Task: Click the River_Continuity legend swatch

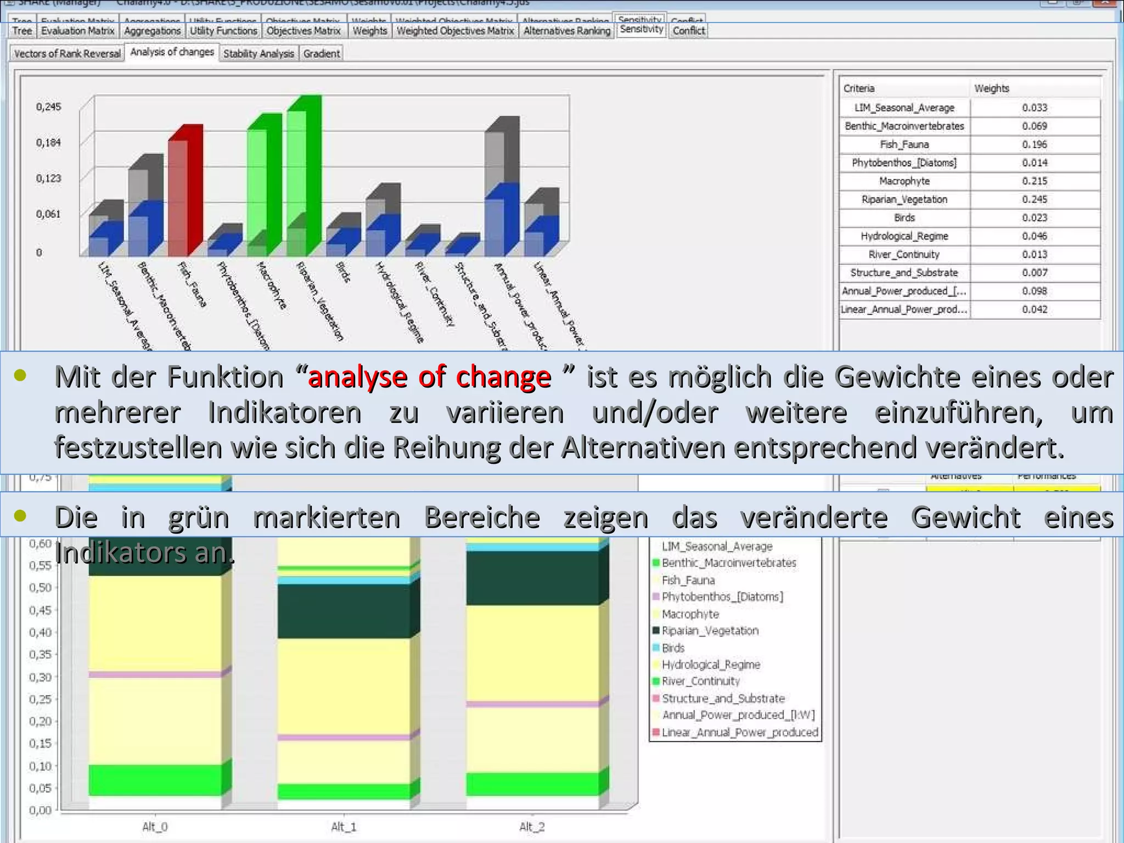Action: click(656, 681)
